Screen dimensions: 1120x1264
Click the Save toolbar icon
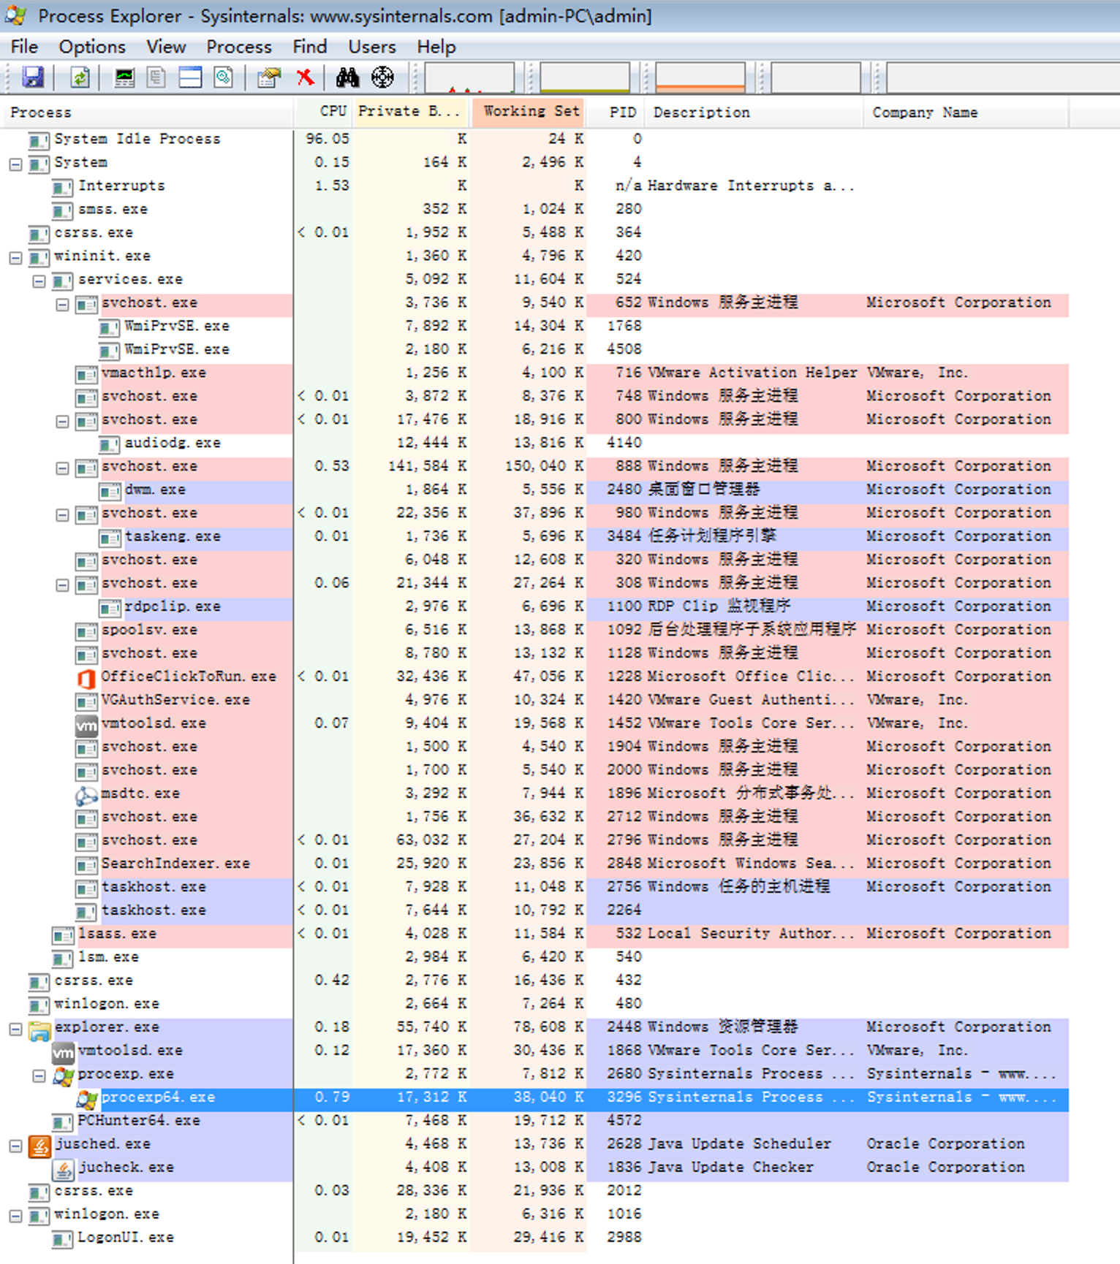pos(33,77)
